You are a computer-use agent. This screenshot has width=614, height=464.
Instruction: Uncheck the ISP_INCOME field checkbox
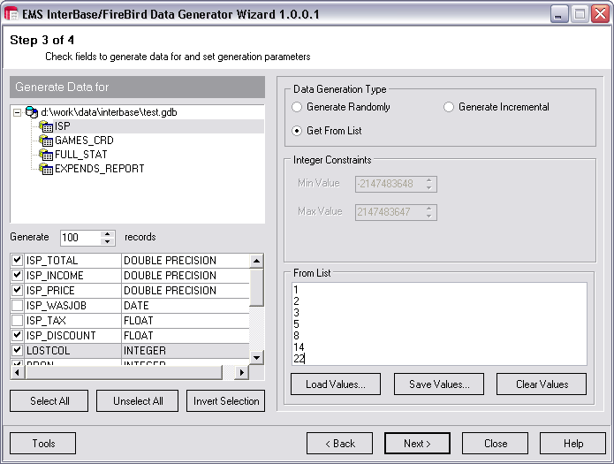(x=17, y=275)
